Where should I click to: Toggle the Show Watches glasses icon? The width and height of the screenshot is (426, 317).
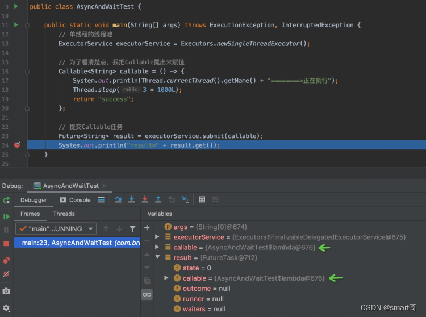147,294
